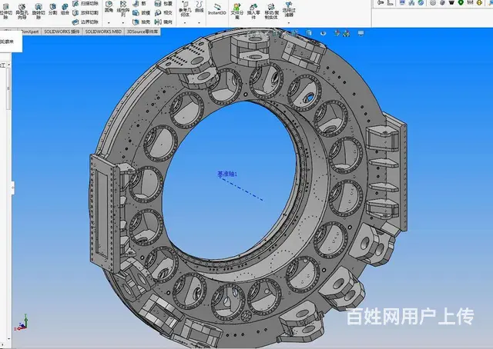Screen dimensions: 493x349
Task: Select the Draft (拔模) tool
Action: point(141,13)
